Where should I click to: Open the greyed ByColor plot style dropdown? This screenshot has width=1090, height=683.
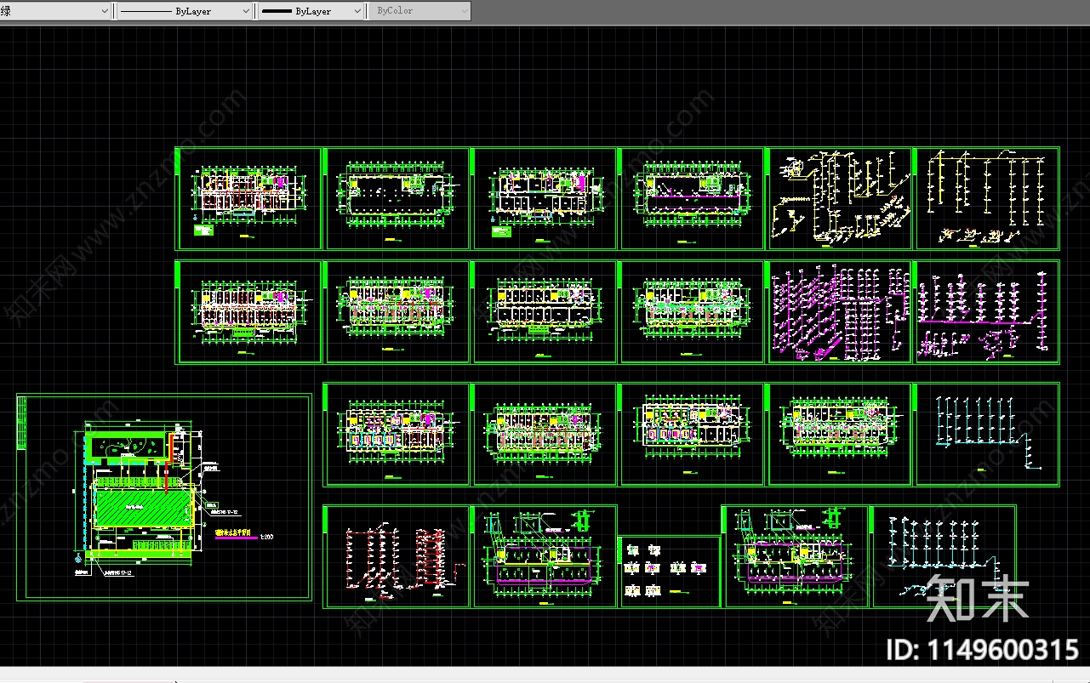point(421,11)
